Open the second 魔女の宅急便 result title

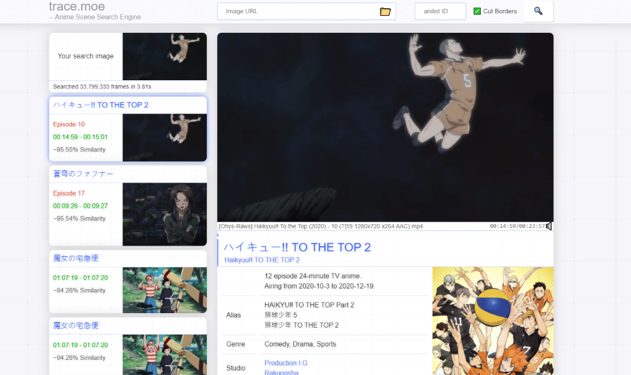click(76, 326)
